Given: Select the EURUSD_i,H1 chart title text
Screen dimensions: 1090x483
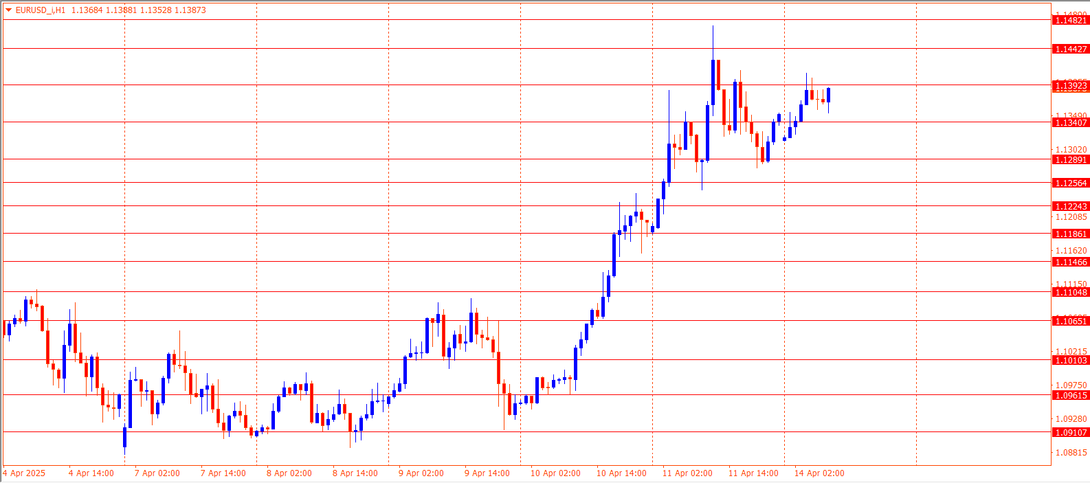Looking at the screenshot, I should click(x=41, y=10).
